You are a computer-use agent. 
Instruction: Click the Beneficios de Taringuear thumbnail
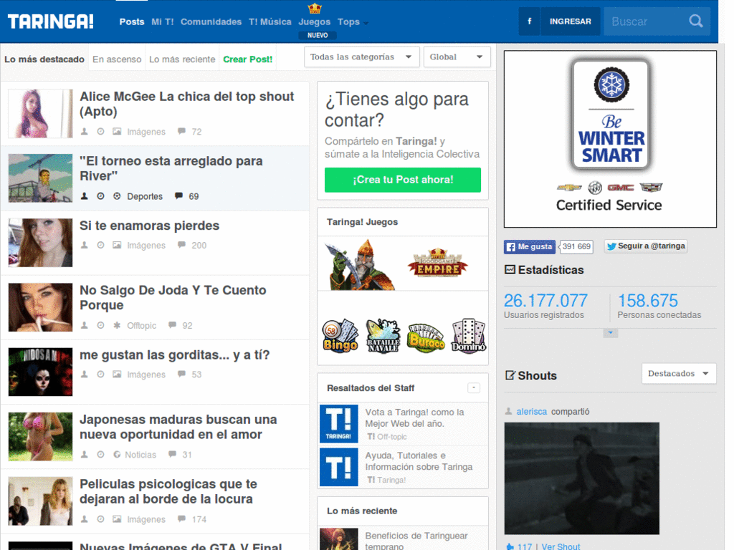pos(339,539)
